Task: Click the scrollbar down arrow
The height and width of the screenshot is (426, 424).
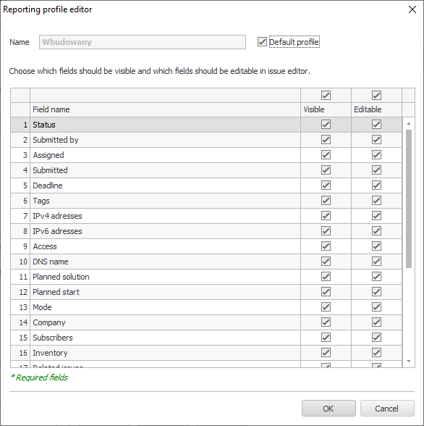Action: pos(409,361)
